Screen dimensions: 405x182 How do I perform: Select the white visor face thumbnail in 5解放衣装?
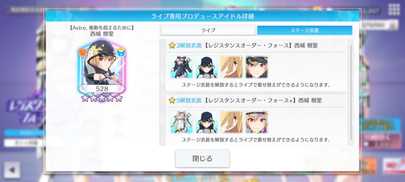pos(257,122)
